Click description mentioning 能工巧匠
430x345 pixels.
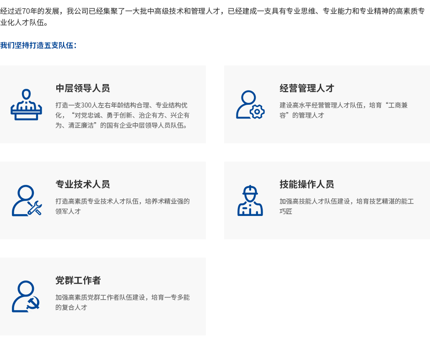pyautogui.click(x=346, y=206)
